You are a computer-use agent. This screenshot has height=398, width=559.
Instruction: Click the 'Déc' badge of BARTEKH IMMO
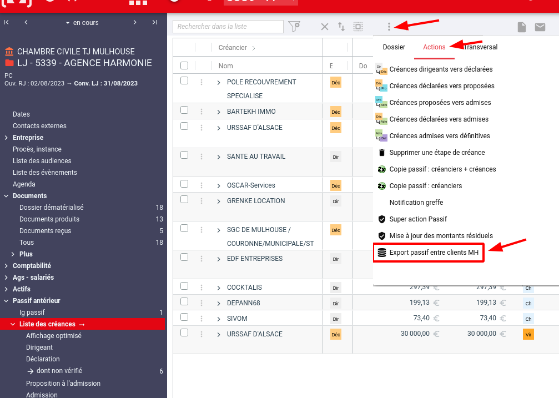pyautogui.click(x=336, y=112)
